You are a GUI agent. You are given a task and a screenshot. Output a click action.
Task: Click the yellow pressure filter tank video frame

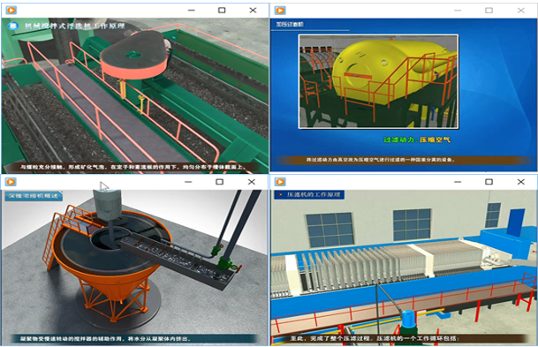pos(378,81)
